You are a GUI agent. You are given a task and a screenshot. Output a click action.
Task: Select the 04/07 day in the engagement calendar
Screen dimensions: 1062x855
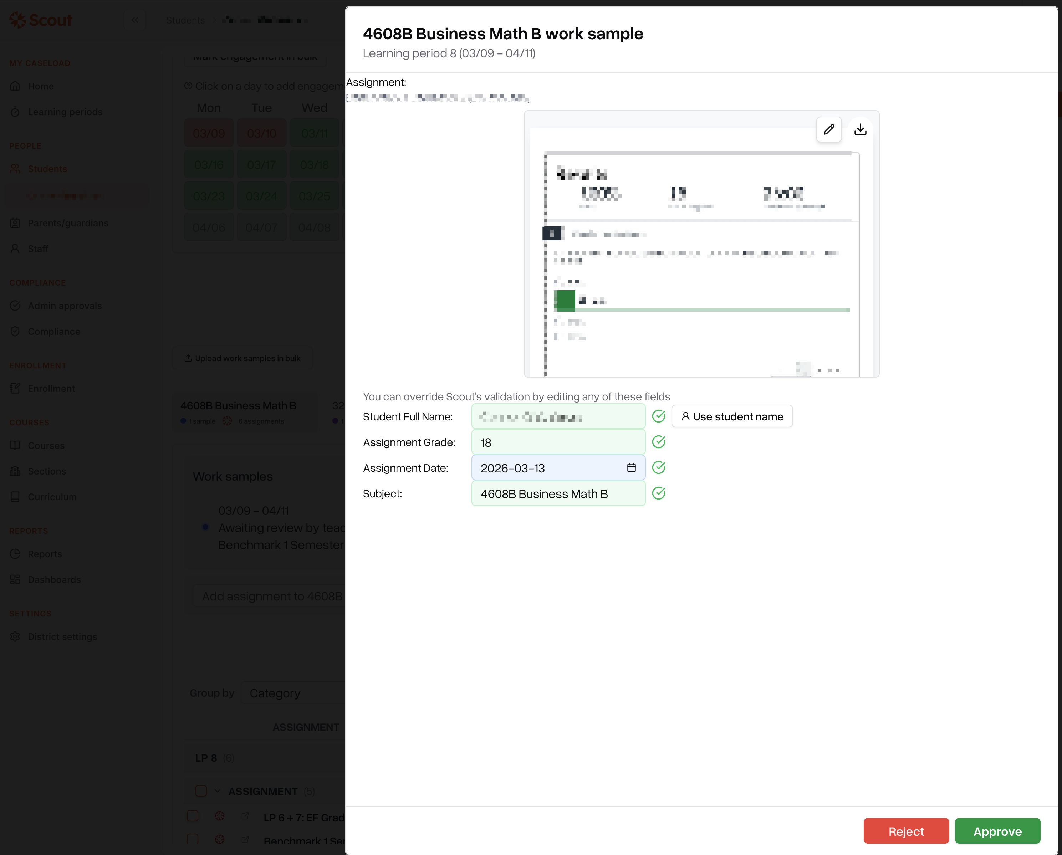(261, 227)
